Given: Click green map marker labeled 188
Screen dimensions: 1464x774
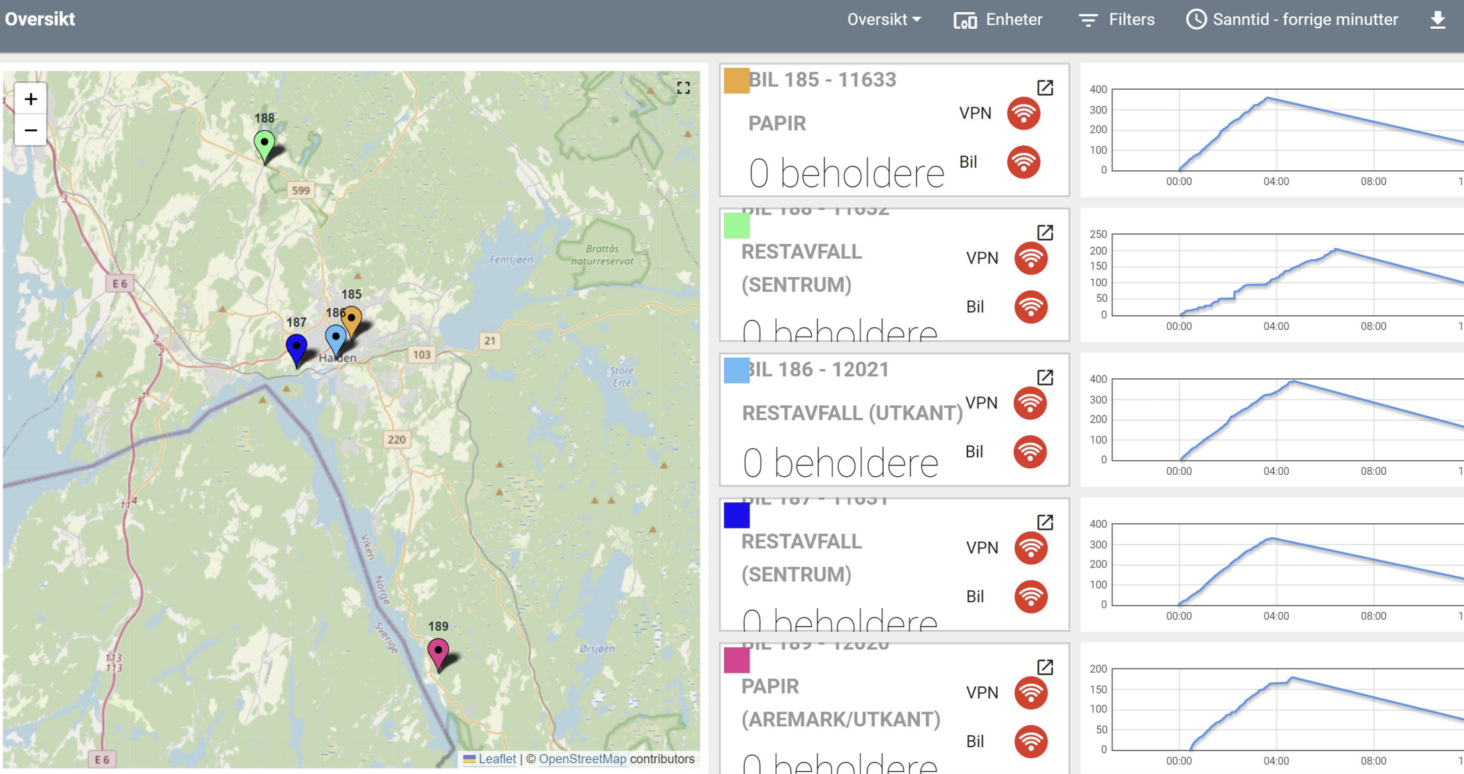Looking at the screenshot, I should (264, 144).
